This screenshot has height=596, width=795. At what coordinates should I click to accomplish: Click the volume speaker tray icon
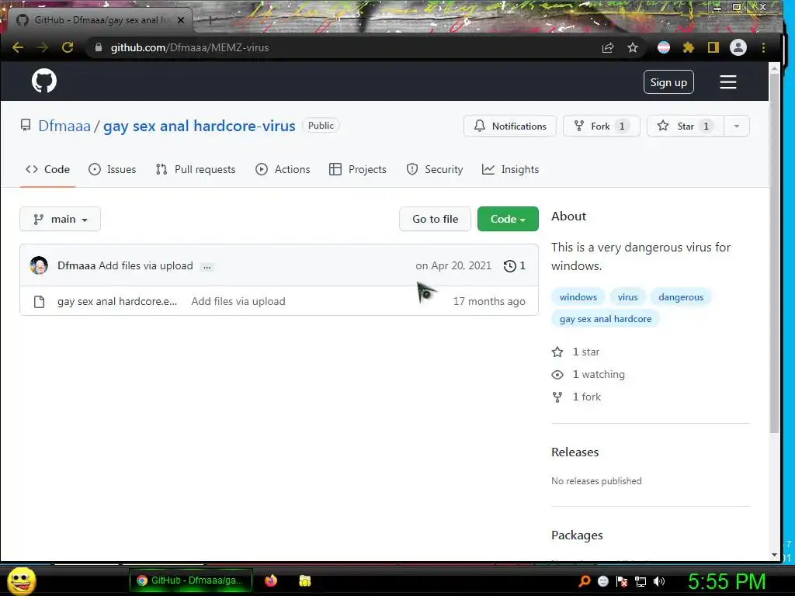coord(659,581)
